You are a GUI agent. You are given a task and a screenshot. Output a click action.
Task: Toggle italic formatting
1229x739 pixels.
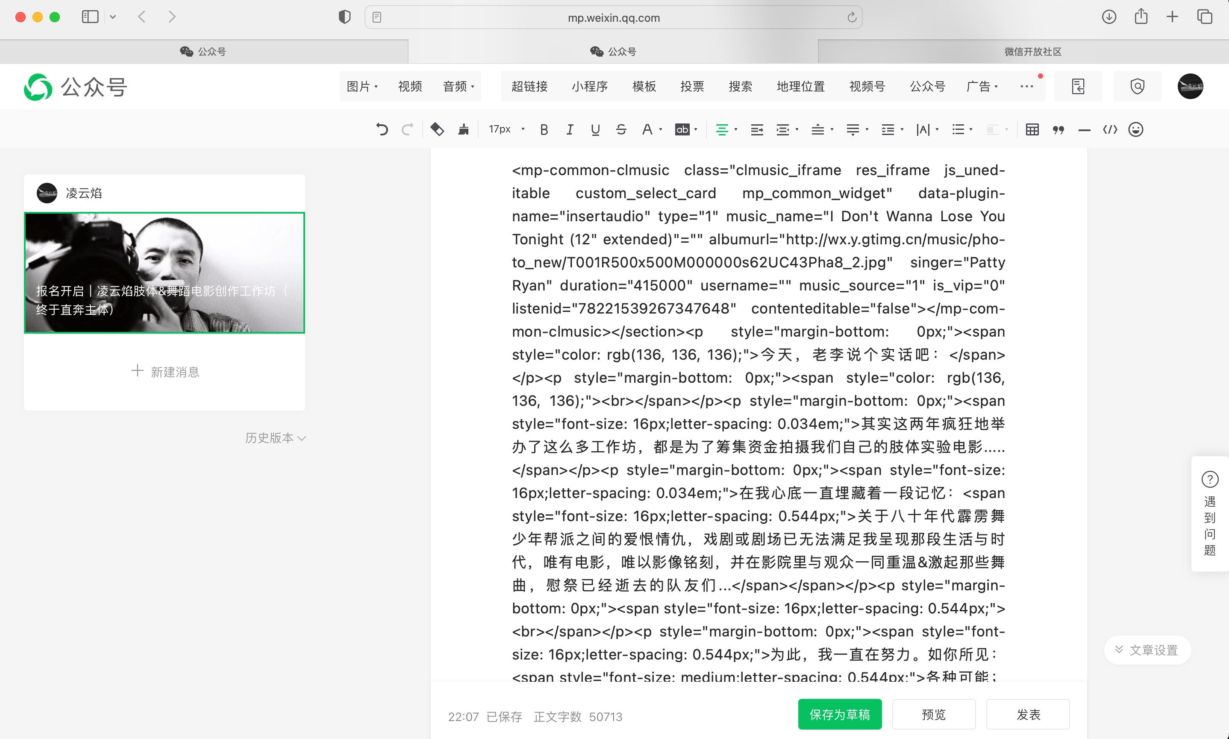[569, 129]
